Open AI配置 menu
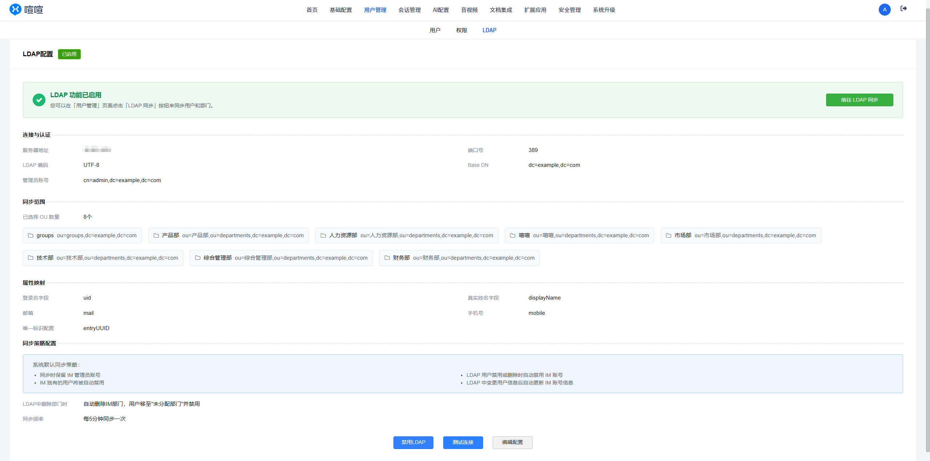The image size is (930, 461). coord(441,10)
